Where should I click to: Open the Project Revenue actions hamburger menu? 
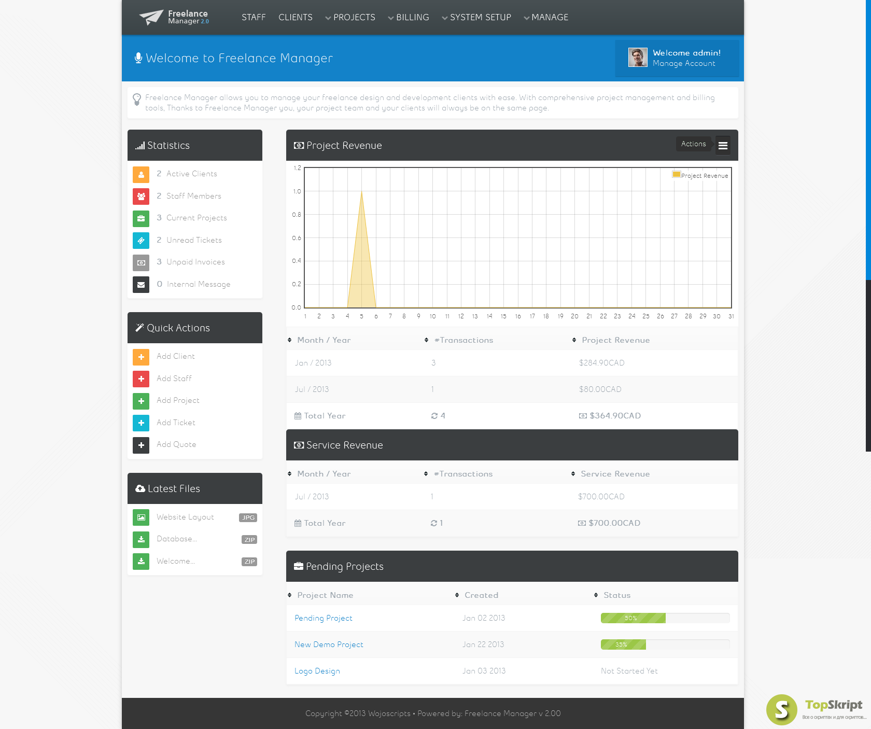[x=723, y=146]
